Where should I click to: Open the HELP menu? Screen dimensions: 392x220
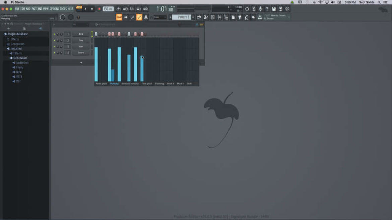point(70,9)
